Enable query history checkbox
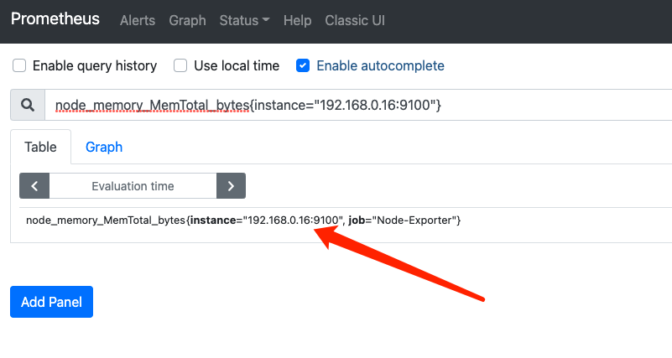672x358 pixels. 19,65
